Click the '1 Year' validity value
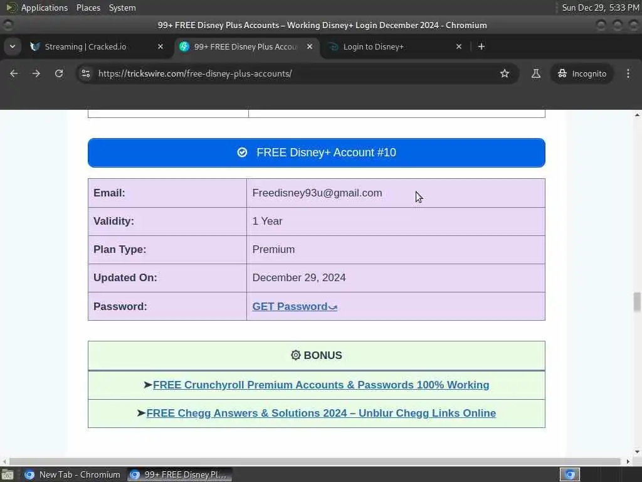Image resolution: width=642 pixels, height=482 pixels. (267, 222)
